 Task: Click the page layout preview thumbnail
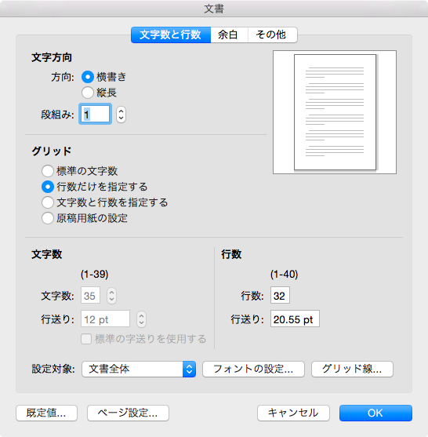(335, 112)
